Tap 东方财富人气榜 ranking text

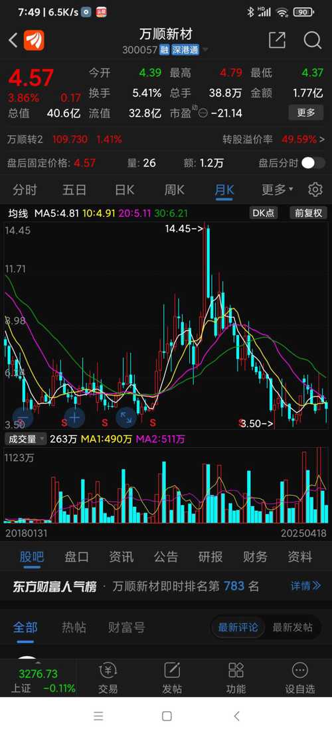(x=54, y=586)
